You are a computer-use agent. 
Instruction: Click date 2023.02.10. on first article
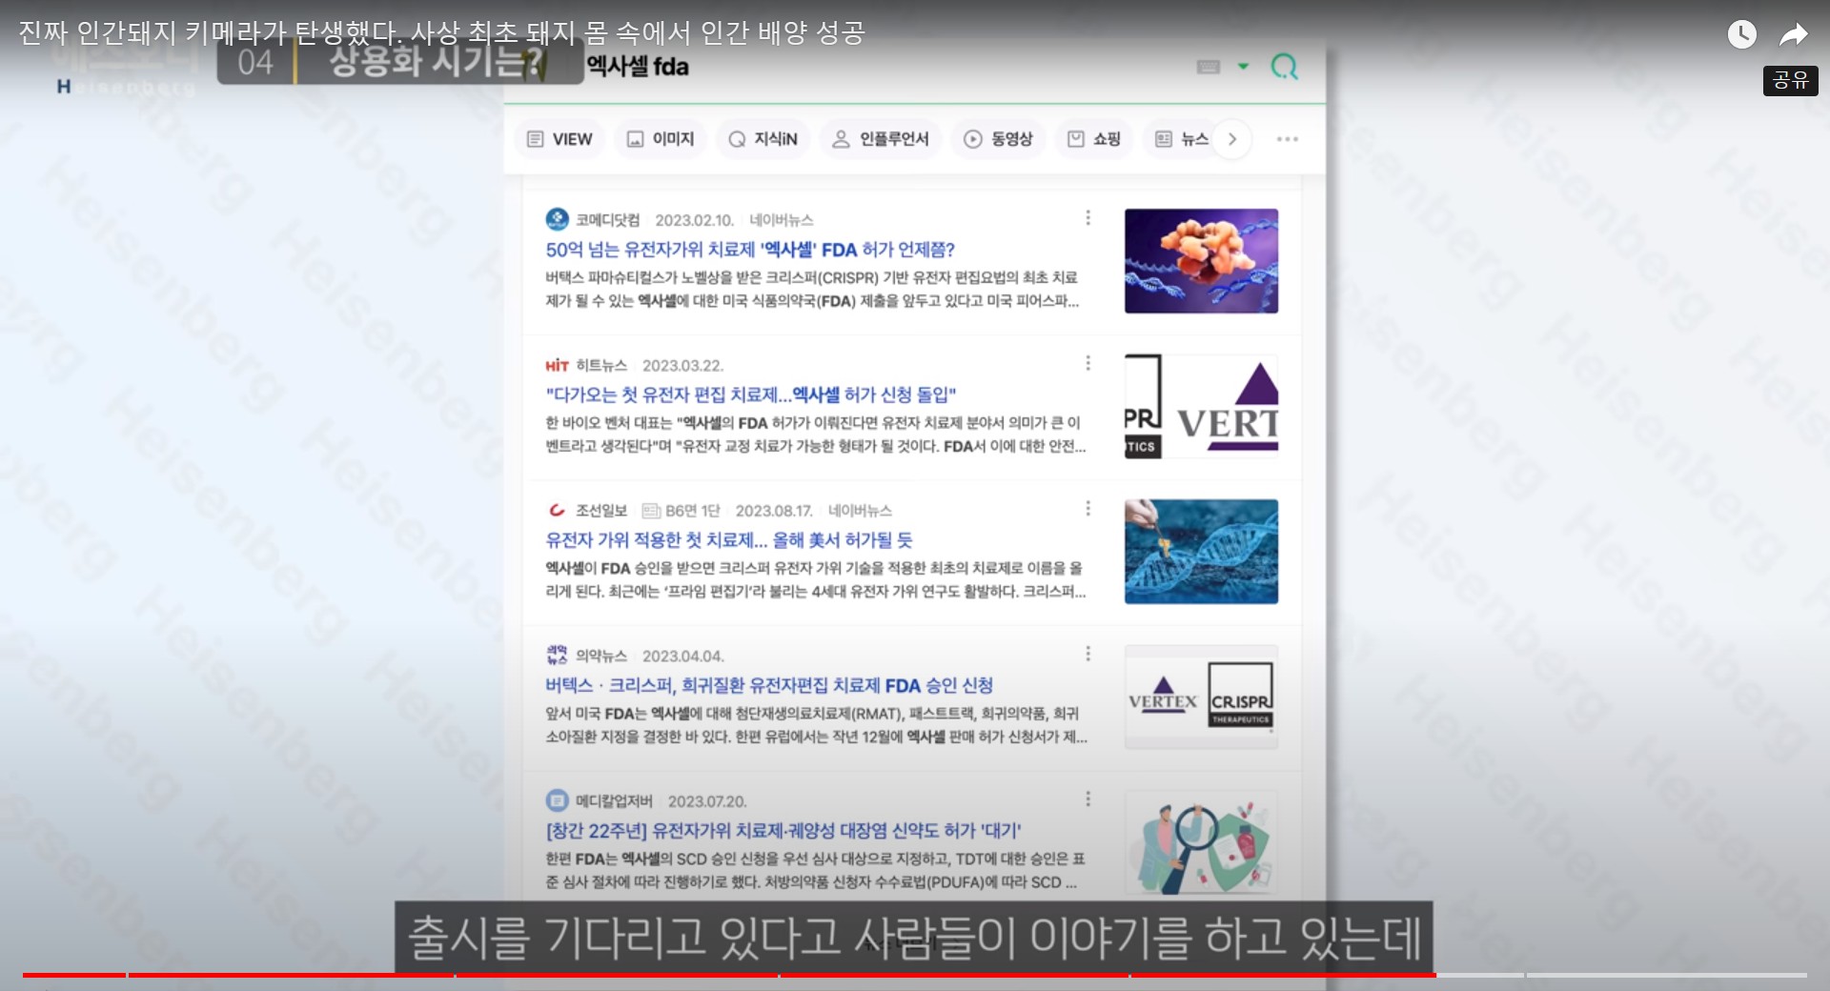point(694,220)
